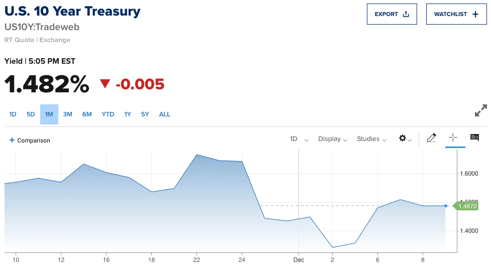Viewport: 491px width, 276px height.
Task: Toggle the crosshair tool
Action: pyautogui.click(x=453, y=138)
